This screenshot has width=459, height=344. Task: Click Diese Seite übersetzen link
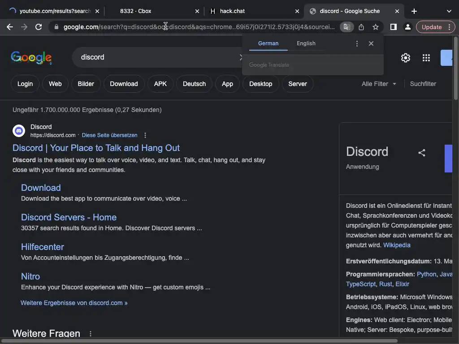tap(109, 135)
